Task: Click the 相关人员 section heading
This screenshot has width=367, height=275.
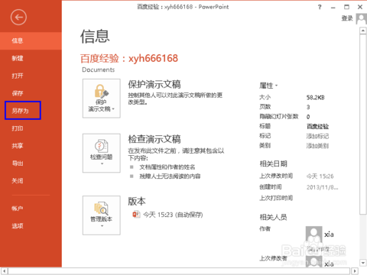Action: pyautogui.click(x=273, y=217)
